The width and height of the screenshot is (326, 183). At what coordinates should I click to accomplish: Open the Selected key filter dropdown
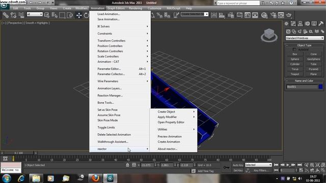pyautogui.click(x=258, y=165)
